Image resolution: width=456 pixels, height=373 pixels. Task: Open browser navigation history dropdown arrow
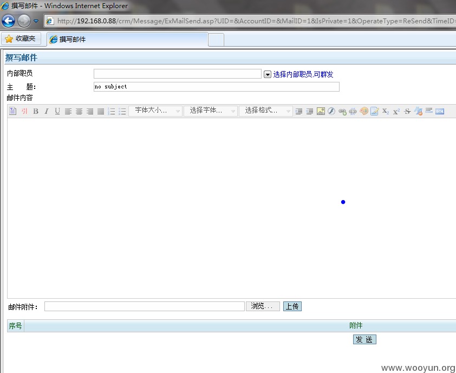[x=36, y=21]
